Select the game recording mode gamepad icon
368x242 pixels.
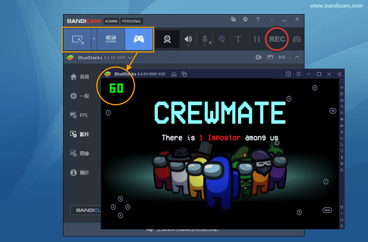point(139,39)
